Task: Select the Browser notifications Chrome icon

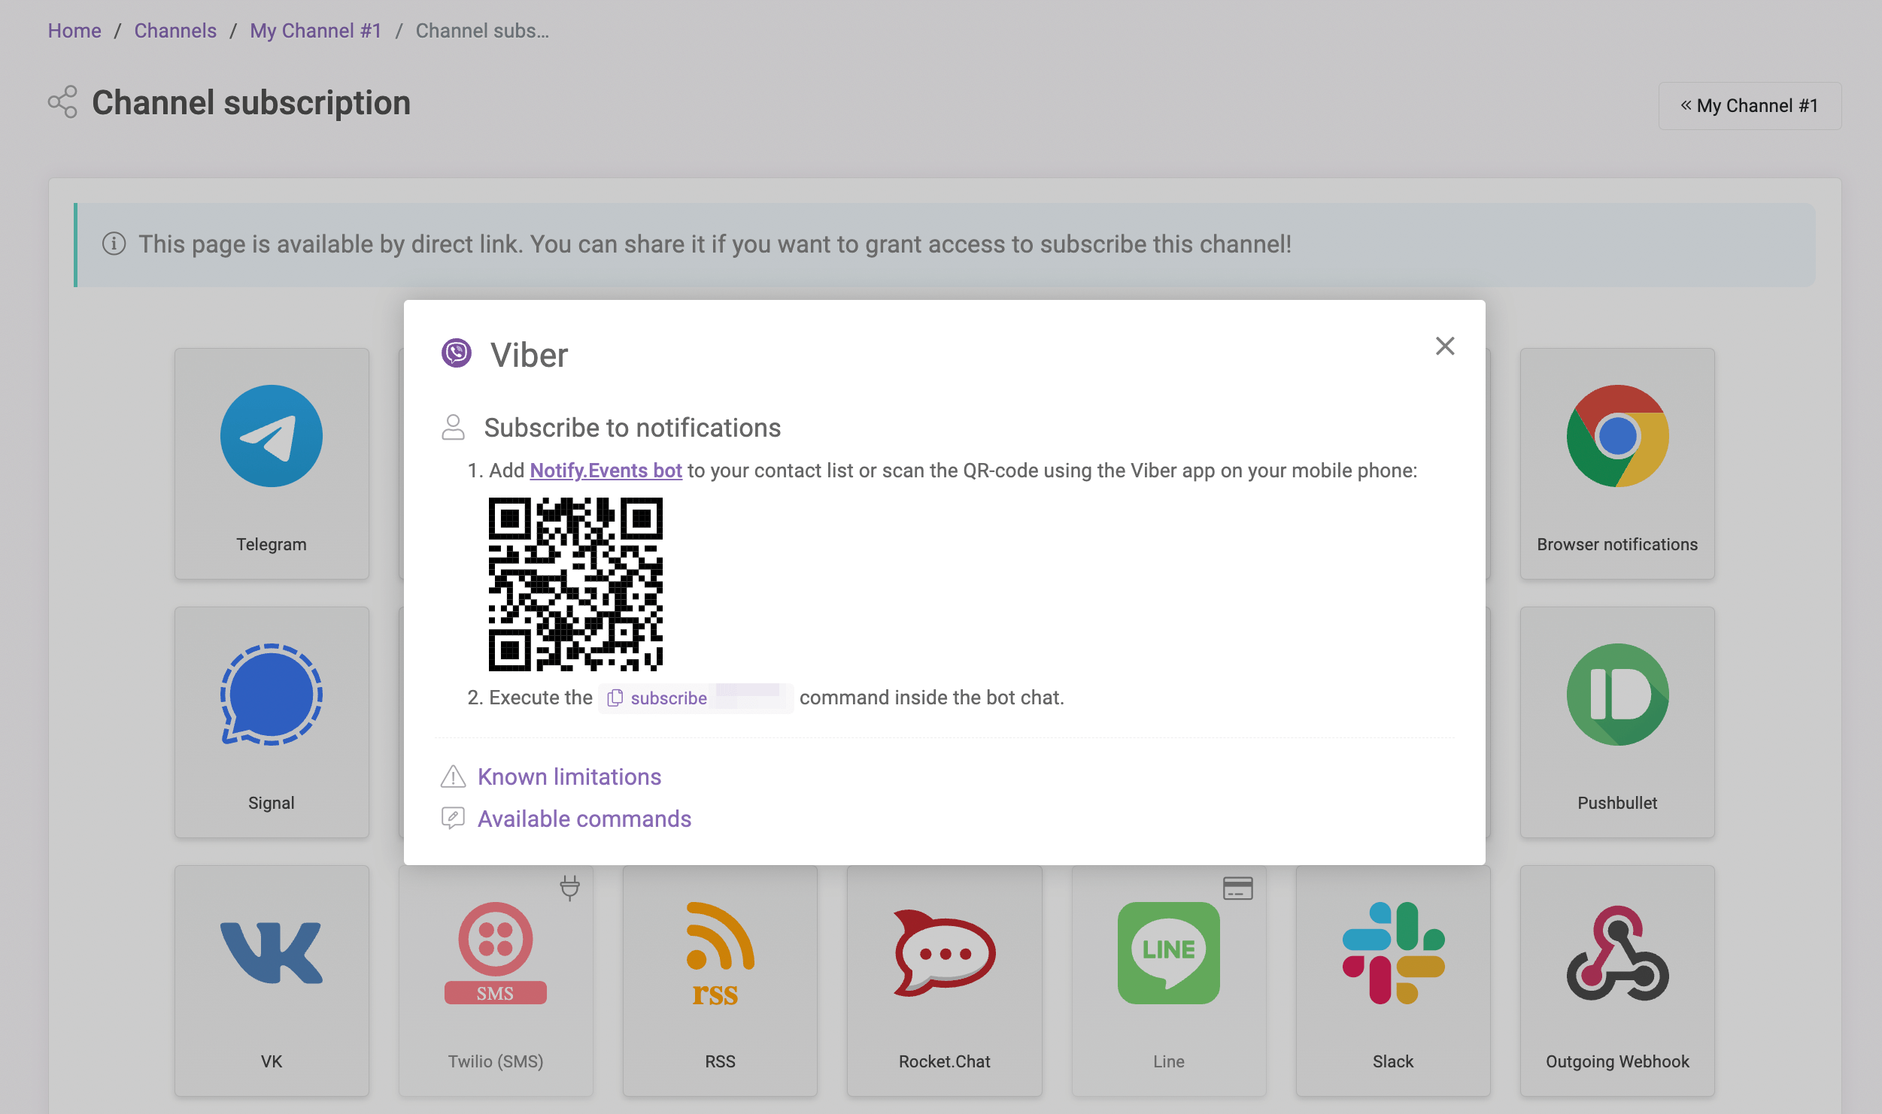Action: (1617, 436)
